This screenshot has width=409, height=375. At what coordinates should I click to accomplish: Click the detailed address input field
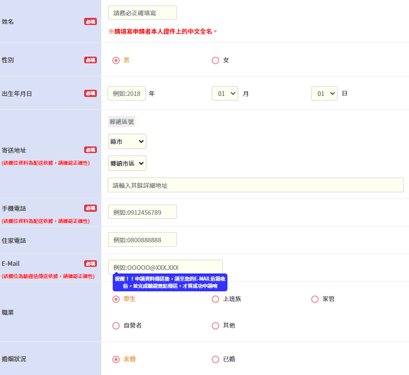click(x=255, y=185)
